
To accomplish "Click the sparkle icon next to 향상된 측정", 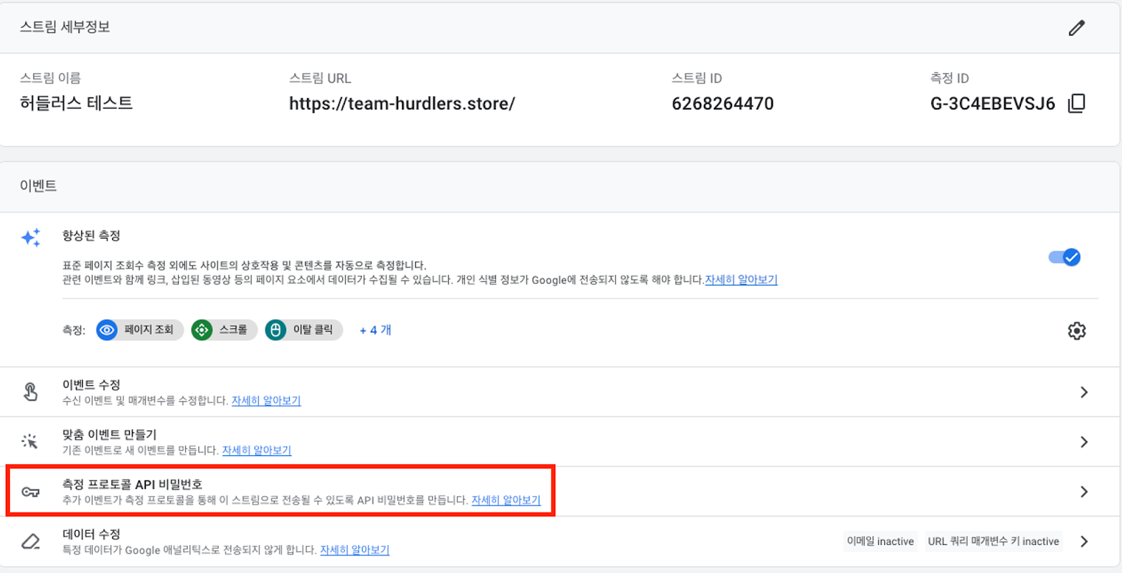I will (x=31, y=238).
